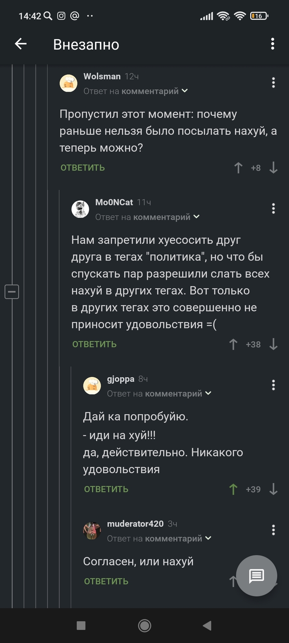This screenshot has width=289, height=643.
Task: Remove upvote on gjoppa's comment
Action: 233,489
